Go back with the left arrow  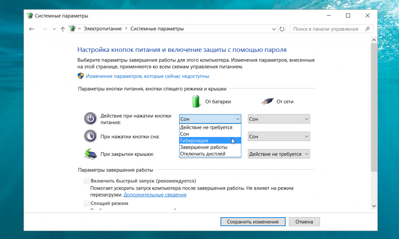point(32,29)
